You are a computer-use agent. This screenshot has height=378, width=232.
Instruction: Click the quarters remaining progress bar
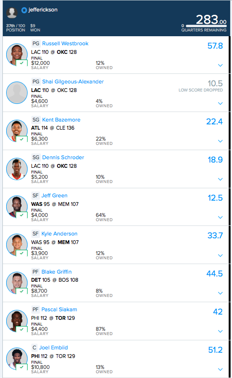coord(206,26)
